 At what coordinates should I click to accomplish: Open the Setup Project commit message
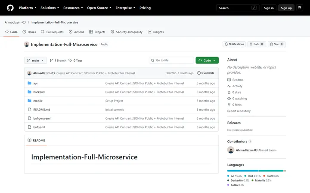coord(114,101)
